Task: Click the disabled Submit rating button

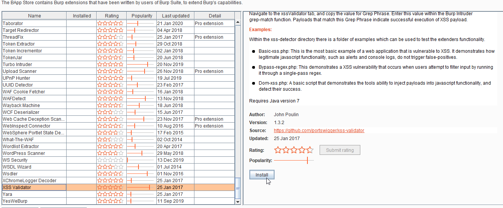Action: pyautogui.click(x=340, y=150)
